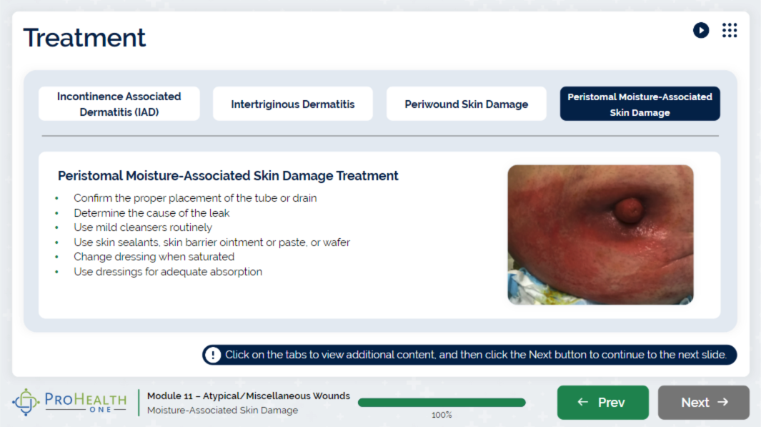Click bullet 'Change dressing when saturated'

tap(154, 257)
